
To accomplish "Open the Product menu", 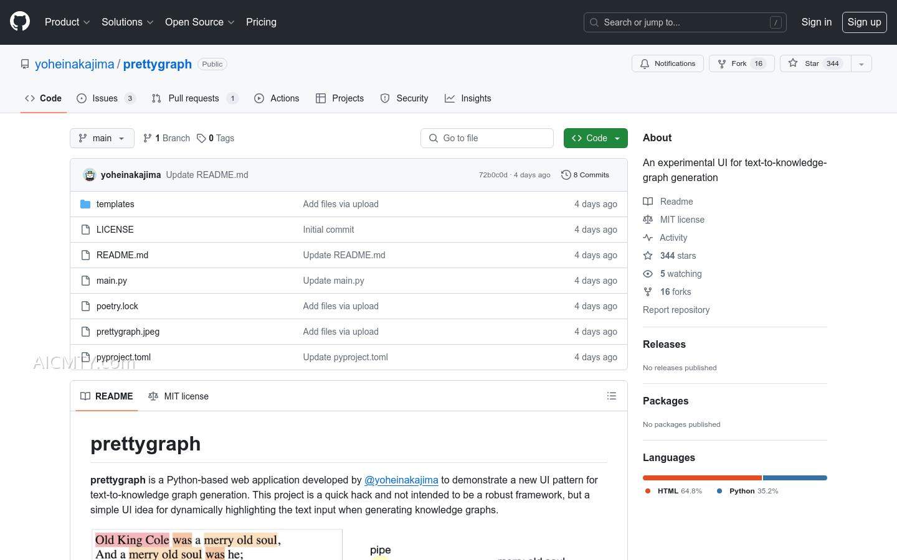I will [x=67, y=22].
